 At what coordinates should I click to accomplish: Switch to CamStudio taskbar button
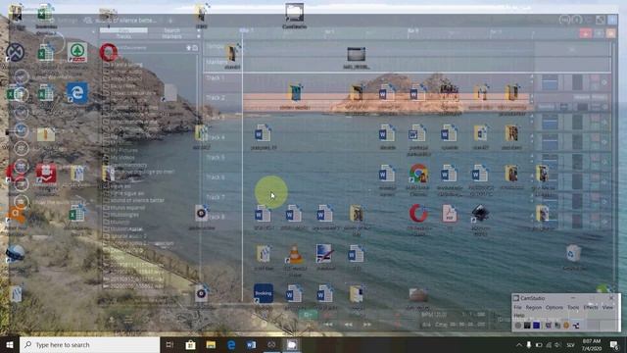pos(292,344)
